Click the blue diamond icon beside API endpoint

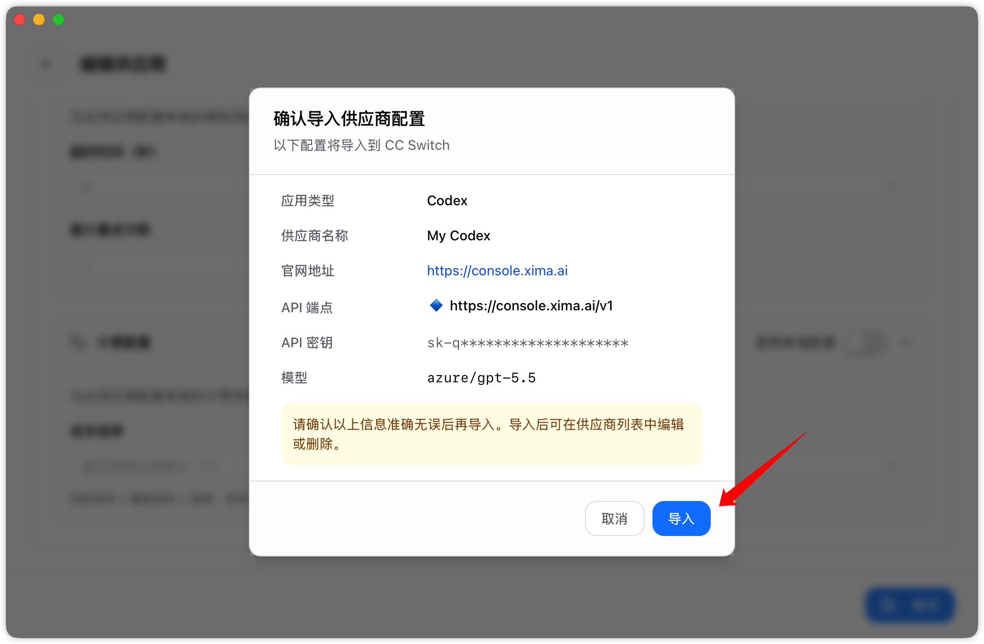point(436,305)
